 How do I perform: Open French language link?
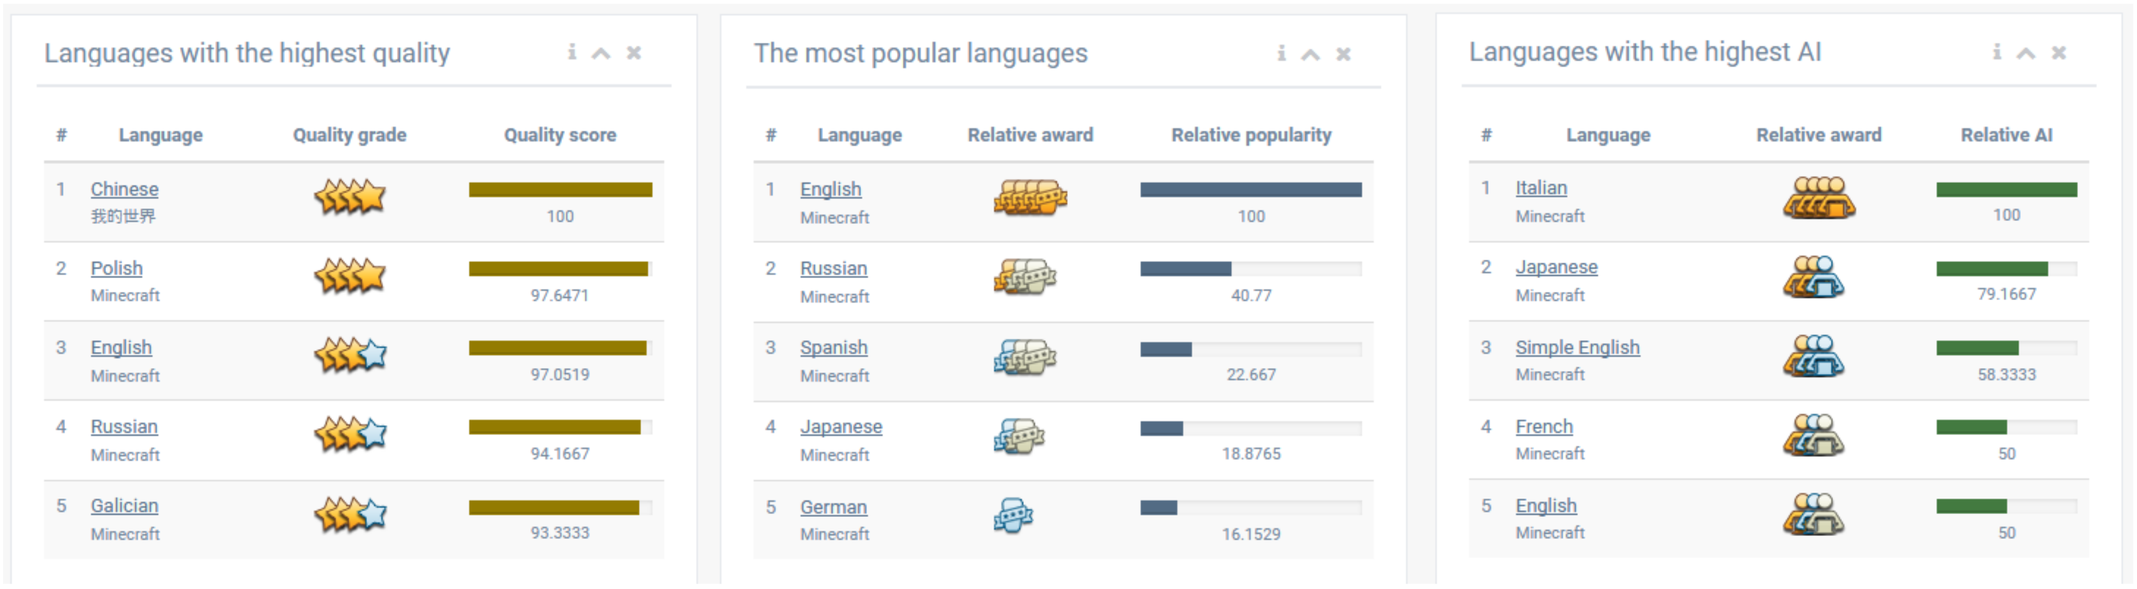pyautogui.click(x=1544, y=426)
